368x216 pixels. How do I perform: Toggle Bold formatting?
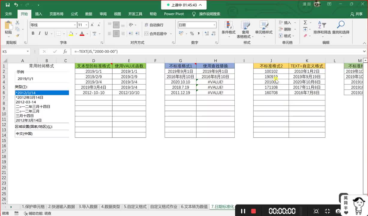tap(33, 34)
